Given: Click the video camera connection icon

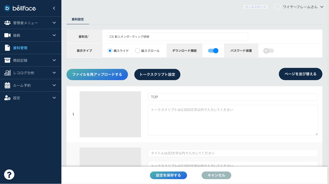Looking at the screenshot, I should point(7,35).
